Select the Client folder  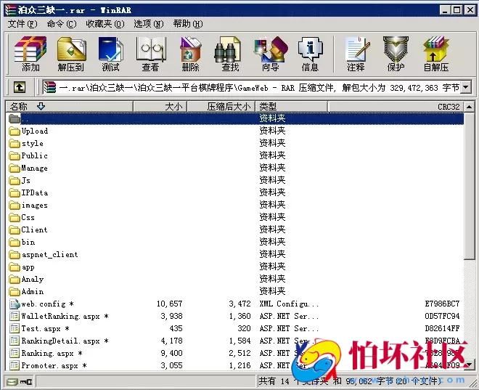pyautogui.click(x=28, y=229)
